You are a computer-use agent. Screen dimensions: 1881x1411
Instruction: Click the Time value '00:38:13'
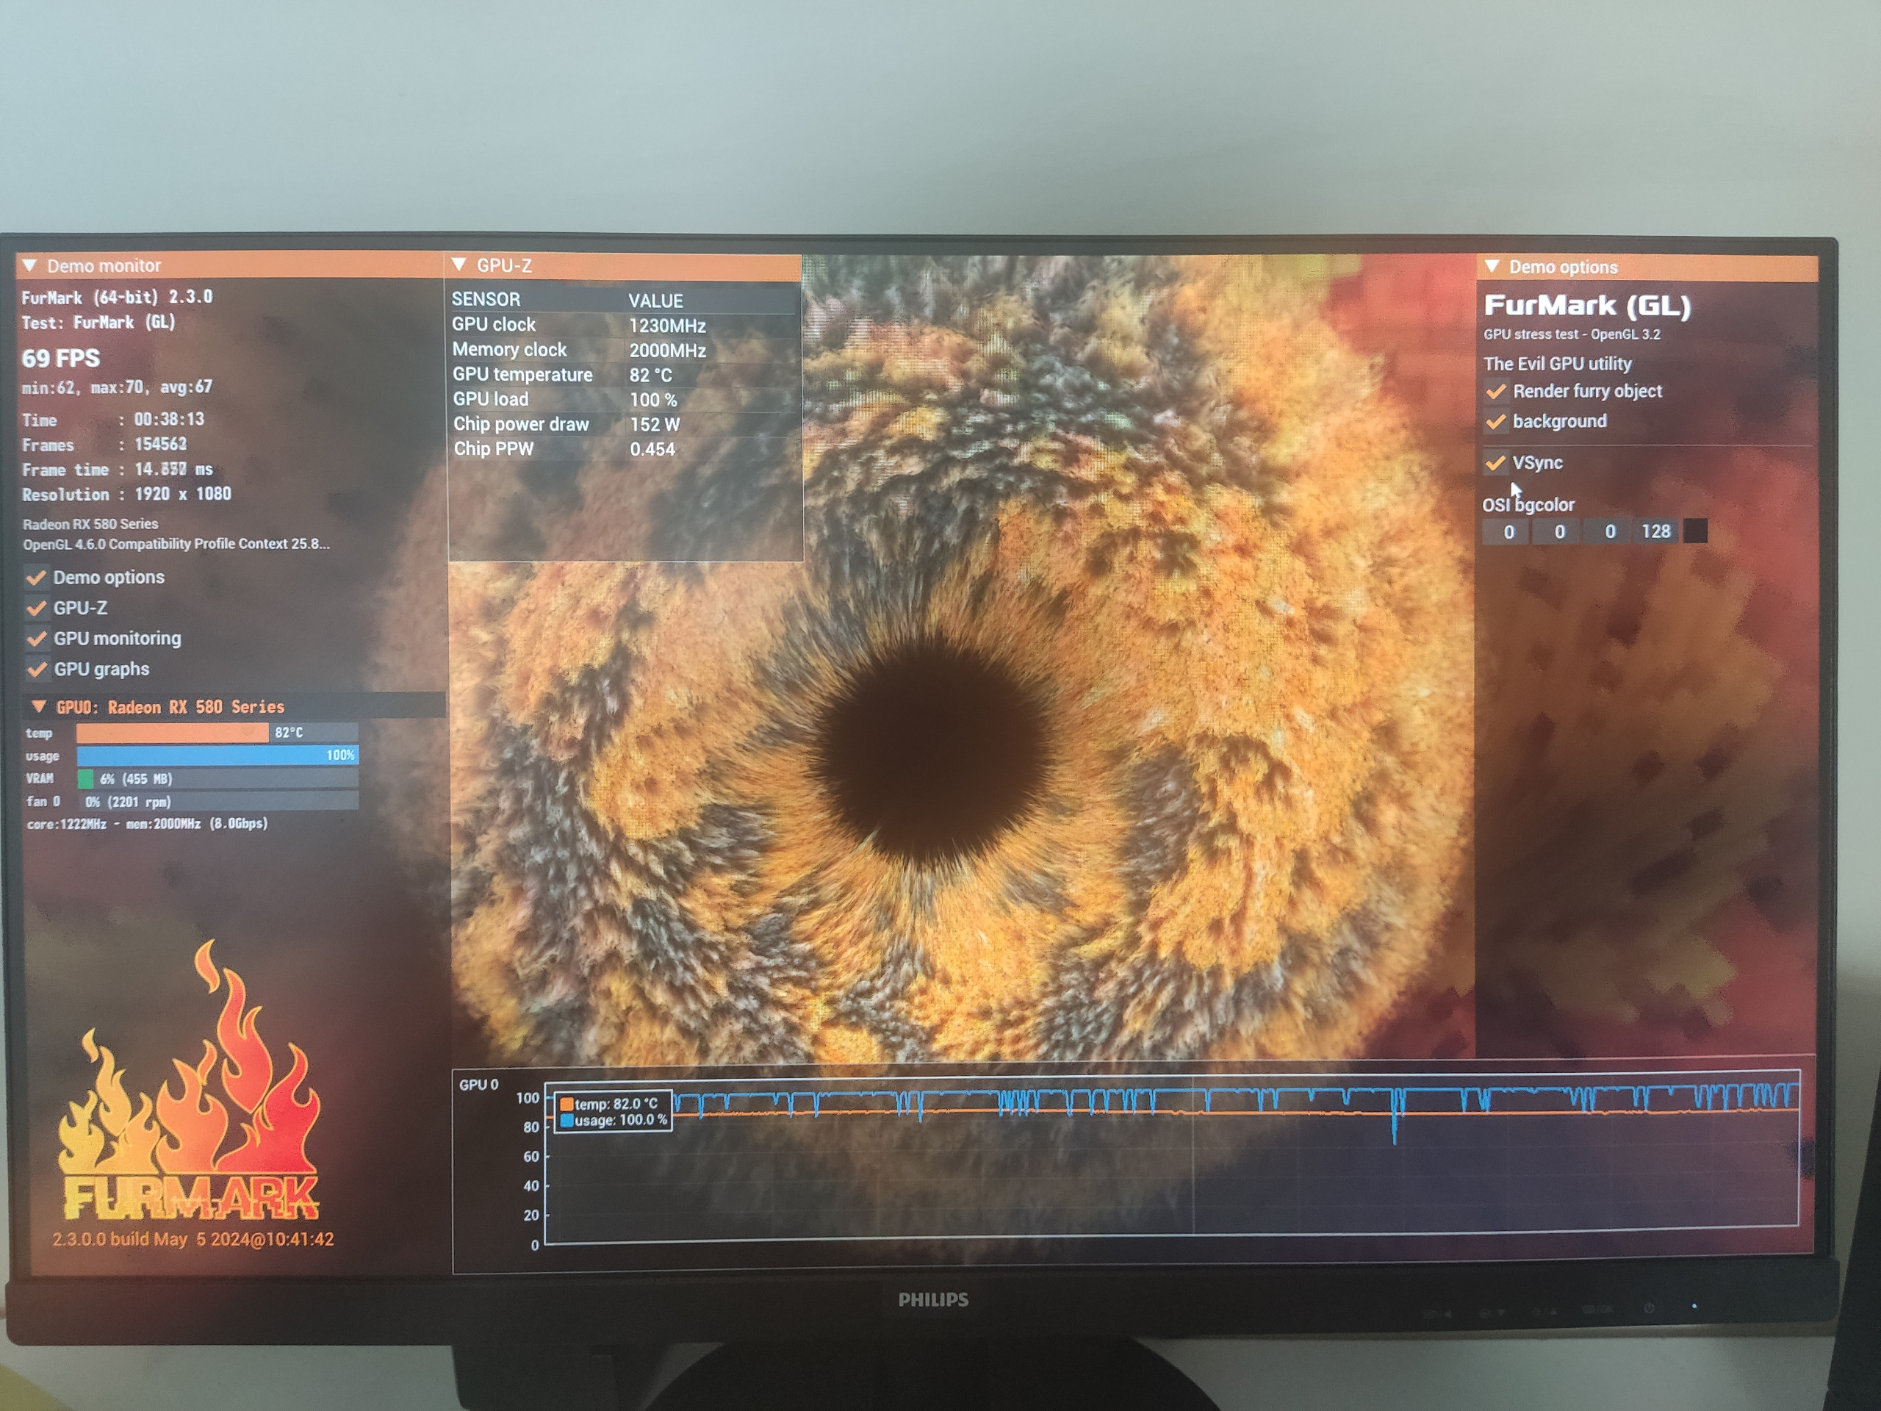169,420
